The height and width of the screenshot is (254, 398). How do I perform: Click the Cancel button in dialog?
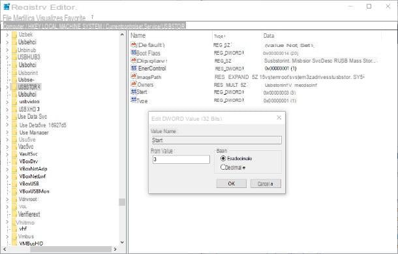pyautogui.click(x=266, y=183)
